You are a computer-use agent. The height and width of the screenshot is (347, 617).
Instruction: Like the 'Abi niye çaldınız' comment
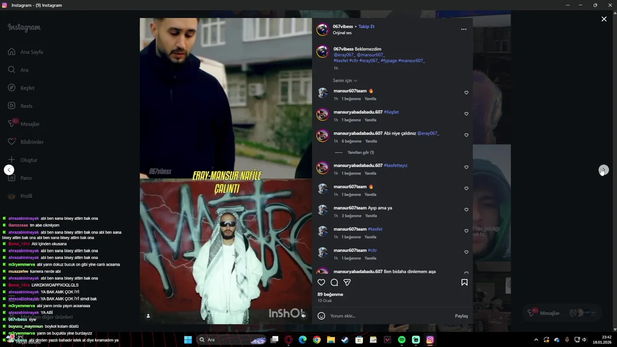click(466, 135)
